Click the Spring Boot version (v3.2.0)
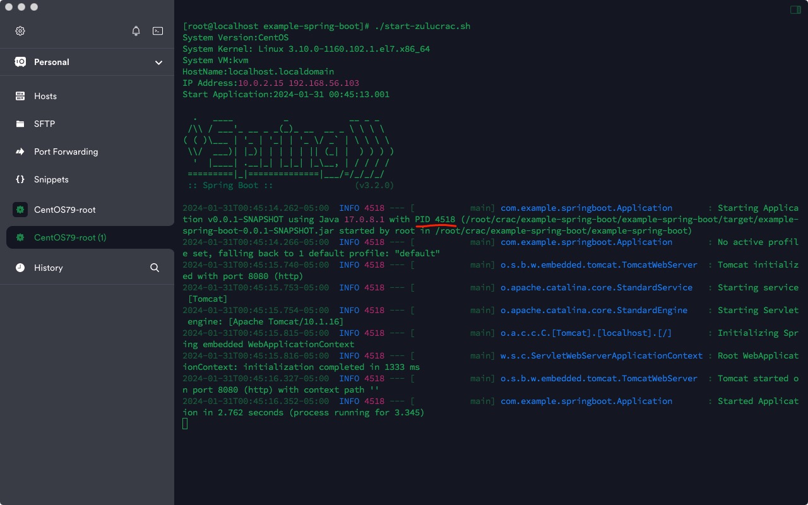 coord(374,186)
